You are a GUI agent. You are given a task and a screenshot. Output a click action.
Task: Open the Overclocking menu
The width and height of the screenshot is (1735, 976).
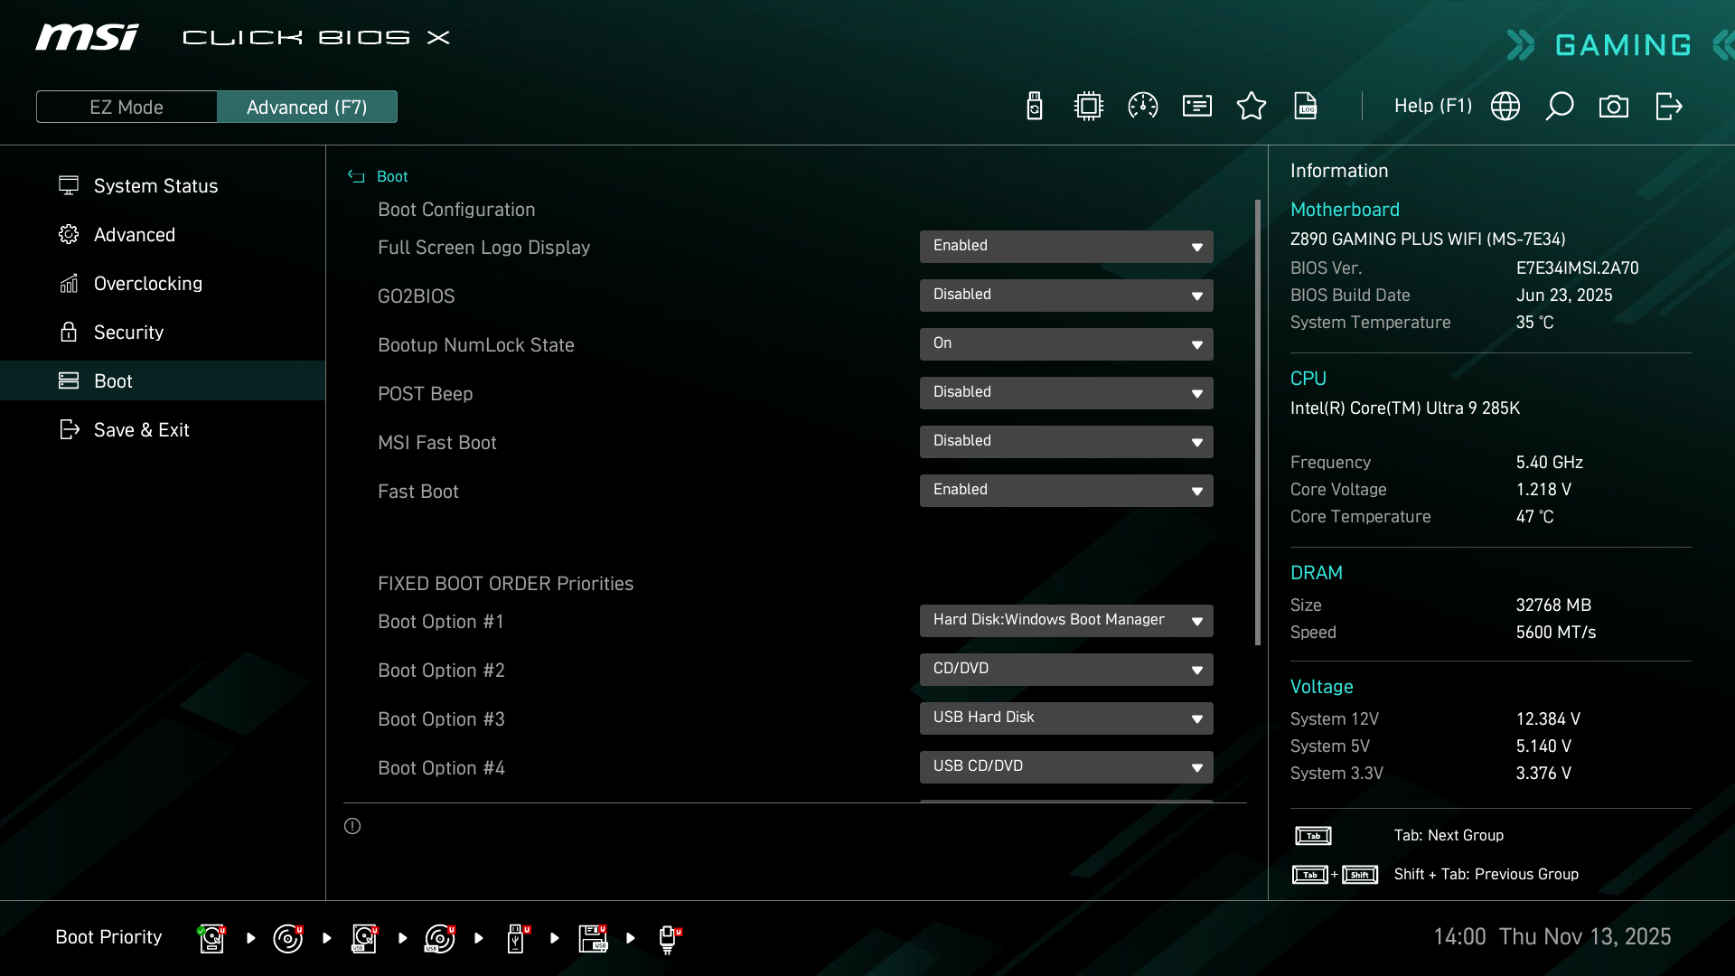[148, 284]
